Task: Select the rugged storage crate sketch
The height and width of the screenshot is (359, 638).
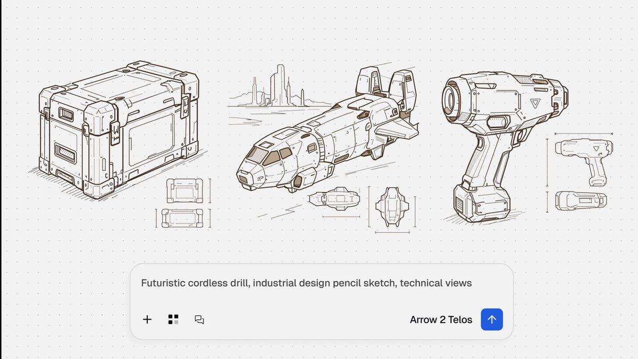Action: tap(118, 130)
